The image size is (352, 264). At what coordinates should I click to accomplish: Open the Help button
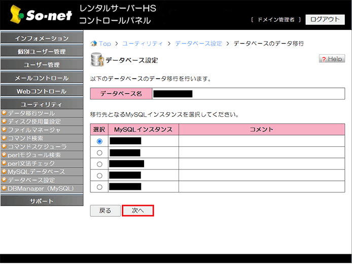332,59
